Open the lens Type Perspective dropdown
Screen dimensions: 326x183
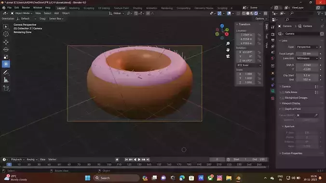pyautogui.click(x=307, y=47)
